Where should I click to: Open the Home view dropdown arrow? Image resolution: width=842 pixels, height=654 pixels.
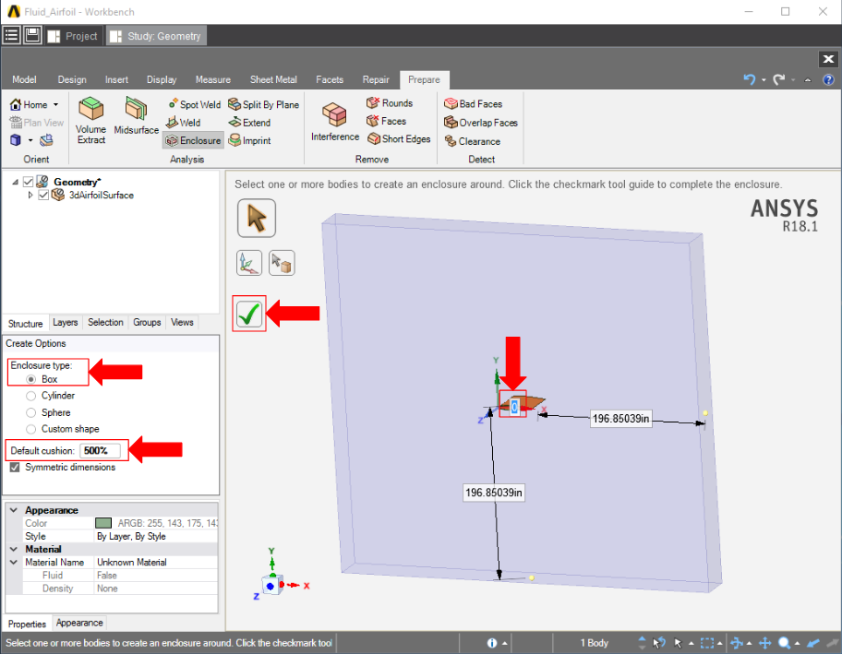tap(55, 104)
